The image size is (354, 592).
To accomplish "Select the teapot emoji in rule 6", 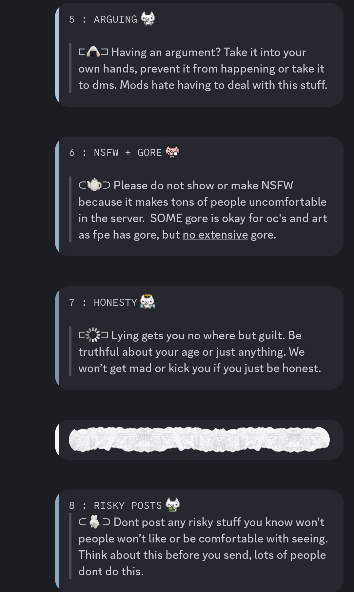I will pyautogui.click(x=95, y=185).
